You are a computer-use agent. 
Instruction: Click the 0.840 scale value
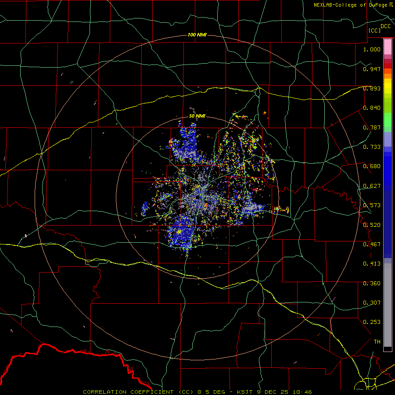372,108
